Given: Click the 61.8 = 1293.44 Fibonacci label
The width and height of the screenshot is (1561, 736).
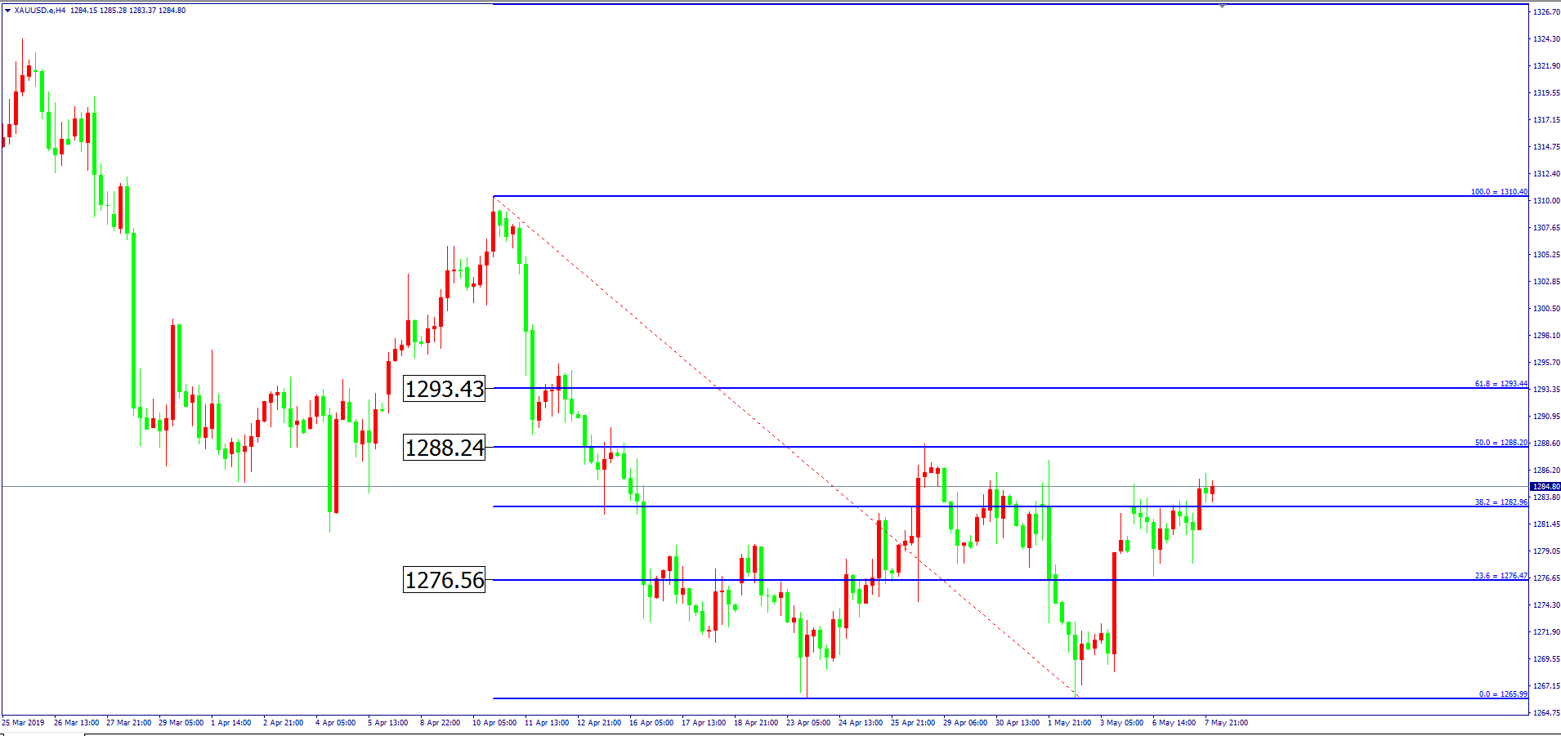Looking at the screenshot, I should click(x=1501, y=384).
